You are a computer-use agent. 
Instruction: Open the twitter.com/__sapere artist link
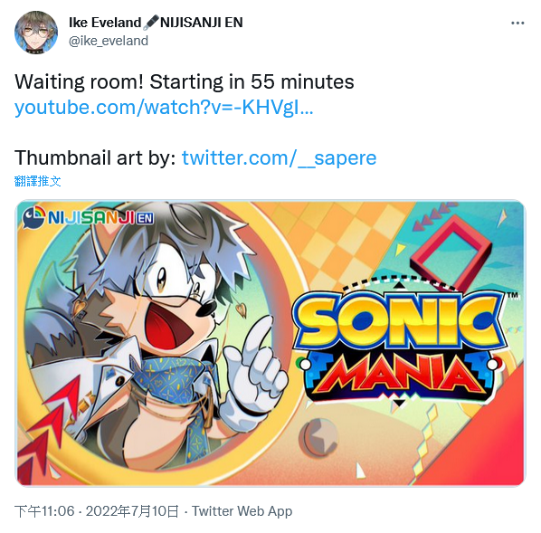click(279, 158)
